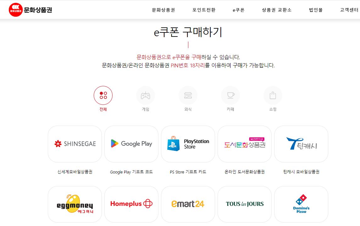Open the 포인트전환 menu
Screen dimensions: 360x226
coord(204,10)
